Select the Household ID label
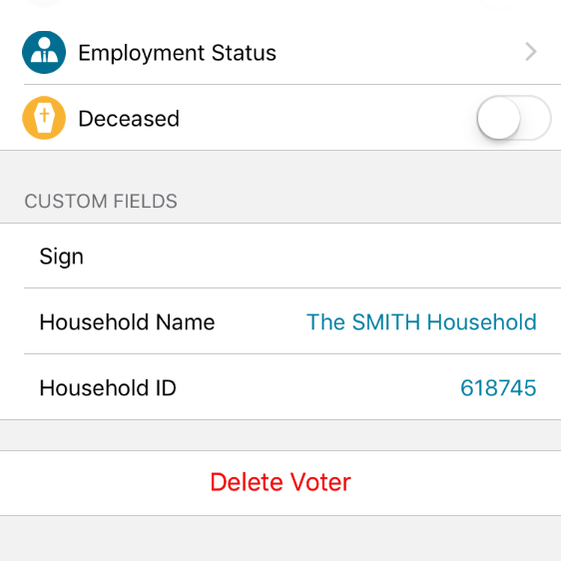The image size is (561, 561). 108,387
